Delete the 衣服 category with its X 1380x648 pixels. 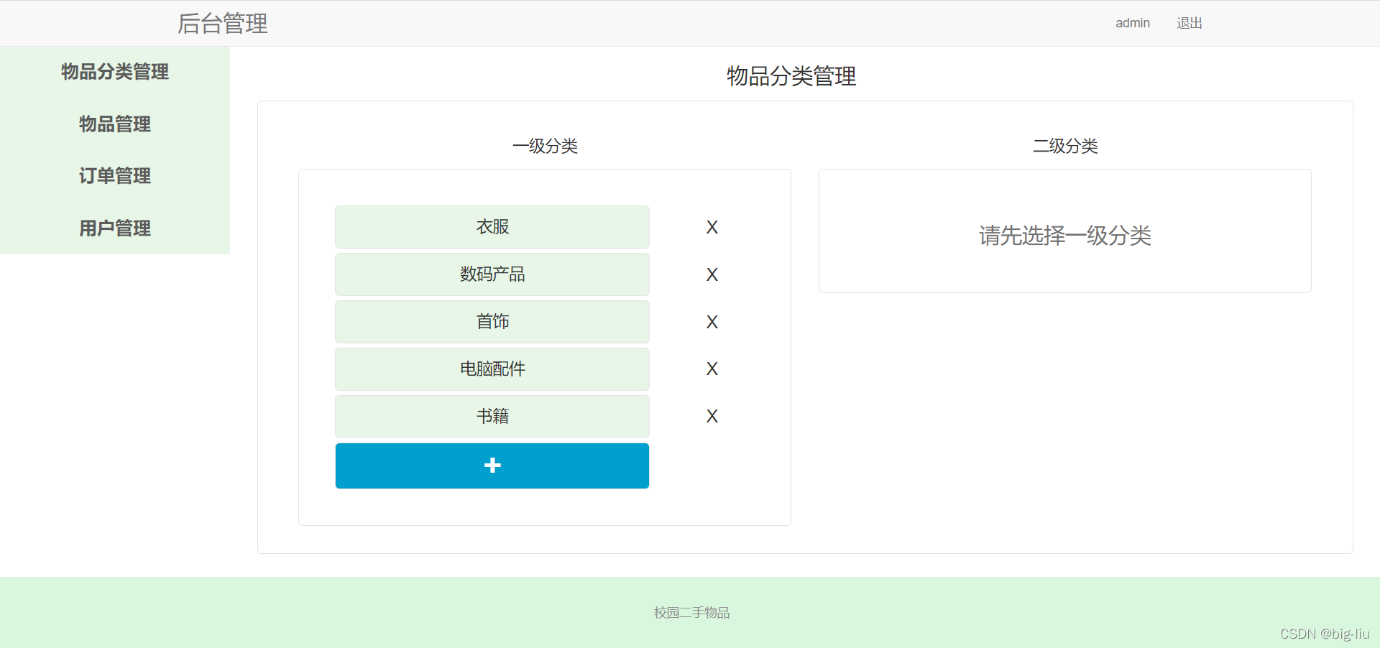712,227
